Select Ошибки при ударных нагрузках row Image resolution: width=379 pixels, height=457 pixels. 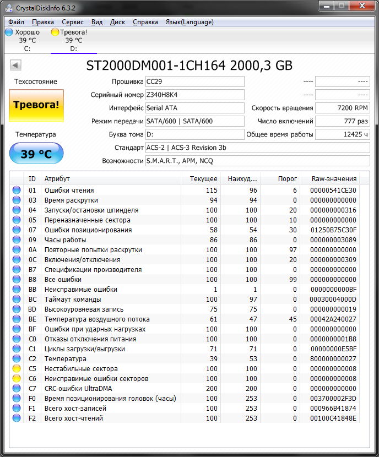pos(185,329)
